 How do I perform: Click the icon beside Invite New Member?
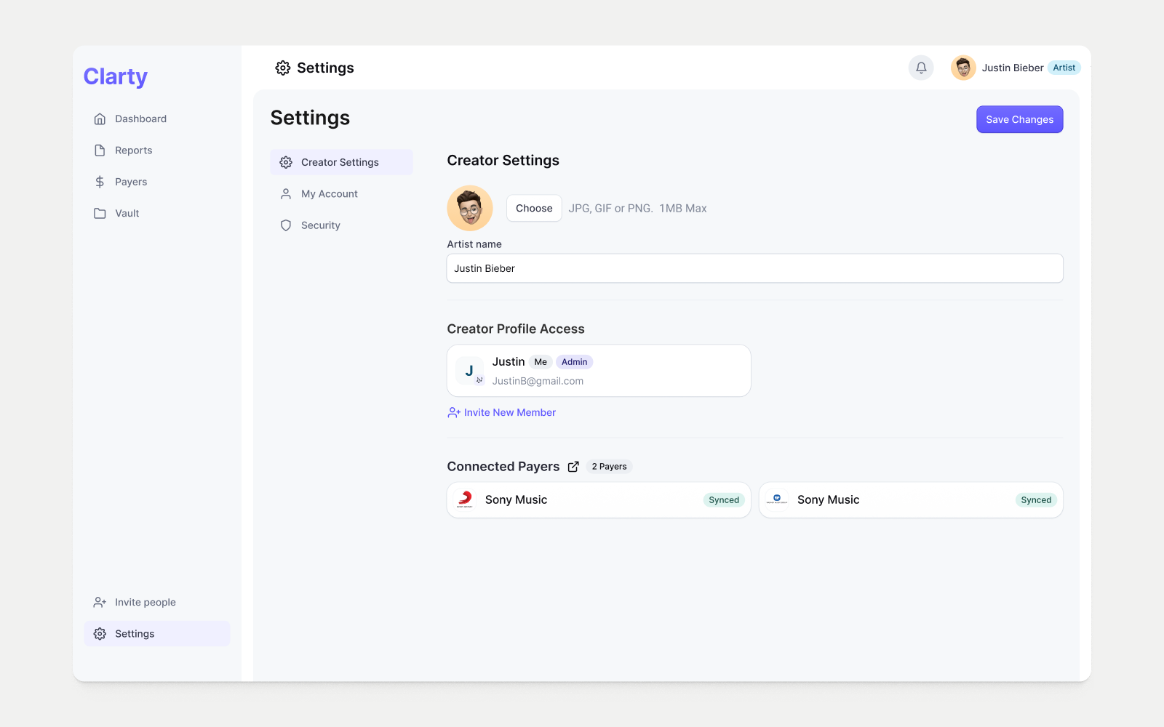454,412
